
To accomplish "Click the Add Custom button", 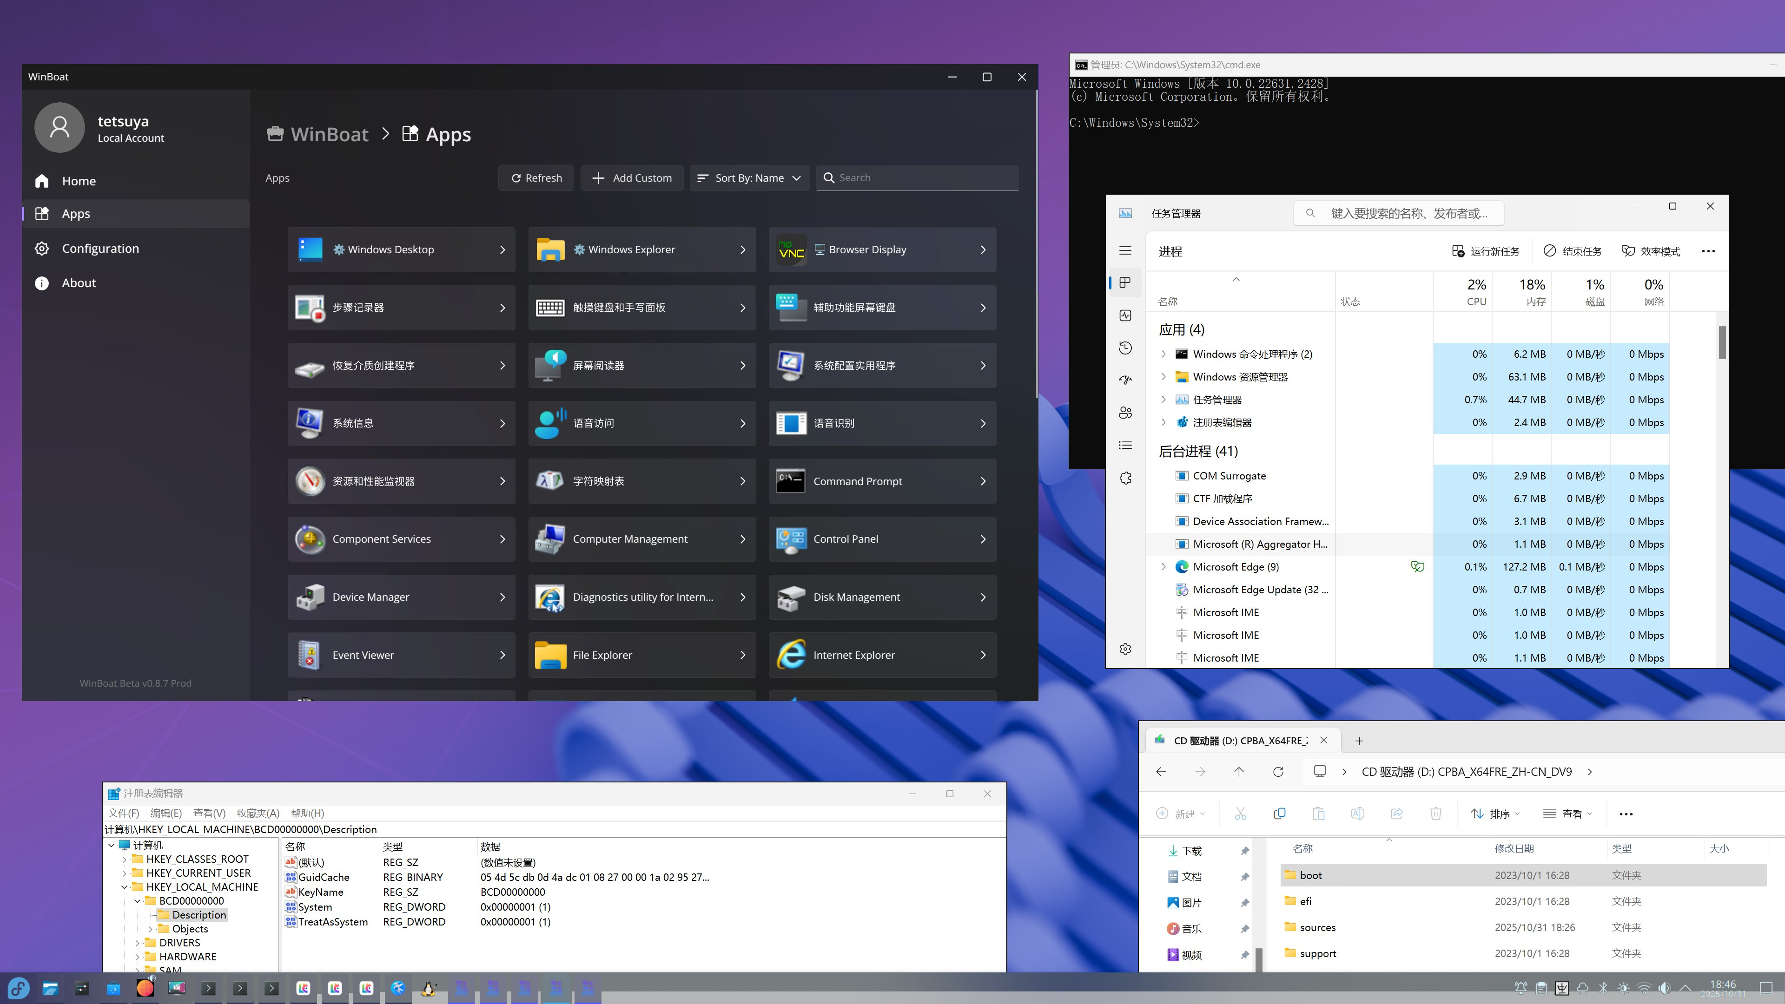I will click(631, 178).
